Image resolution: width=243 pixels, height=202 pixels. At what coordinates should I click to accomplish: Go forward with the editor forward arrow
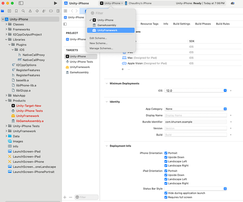(x=77, y=11)
